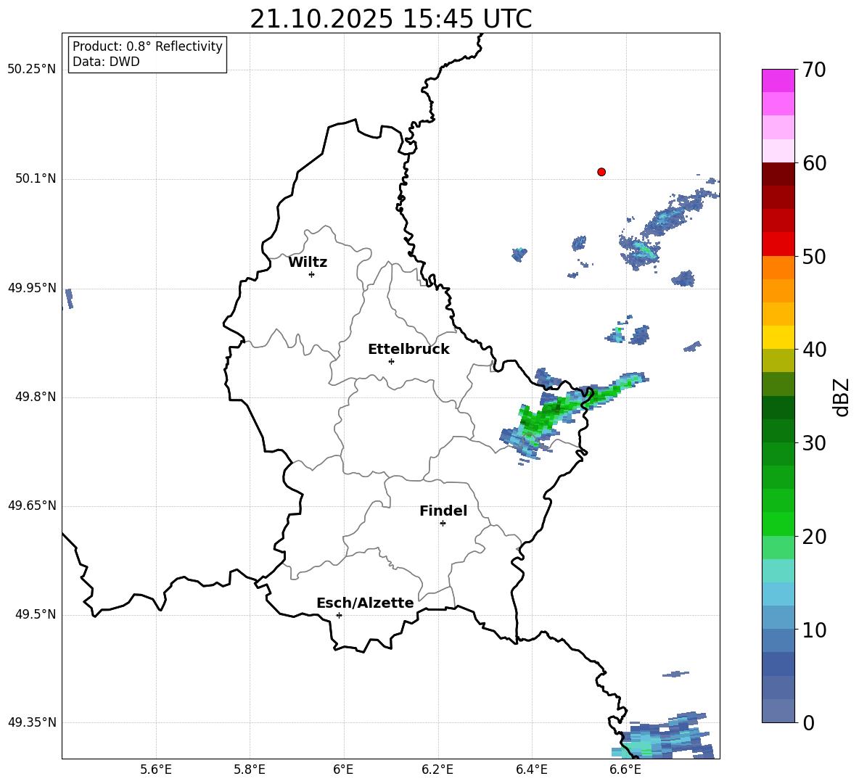Click the cross marker below Wiltz
The height and width of the screenshot is (784, 859).
click(312, 274)
